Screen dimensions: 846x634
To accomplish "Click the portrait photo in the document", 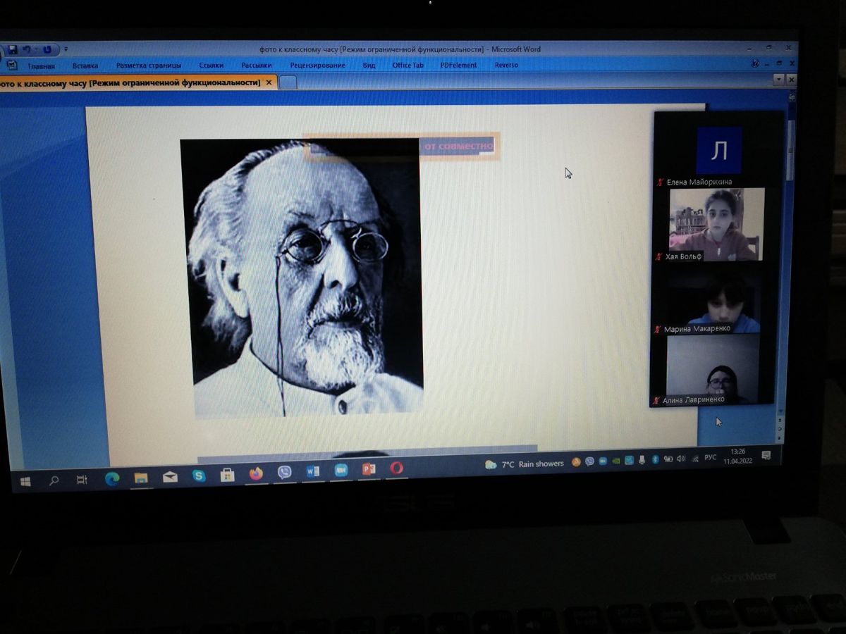I will point(303,278).
